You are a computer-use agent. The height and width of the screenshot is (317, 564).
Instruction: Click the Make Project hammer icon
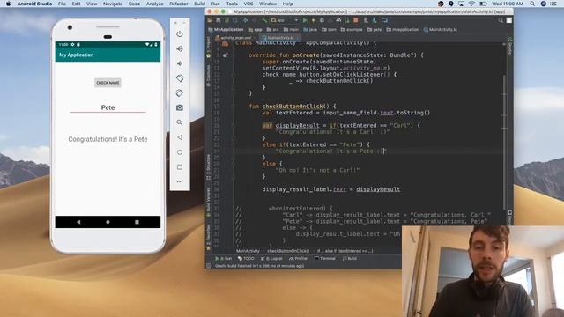pos(264,20)
